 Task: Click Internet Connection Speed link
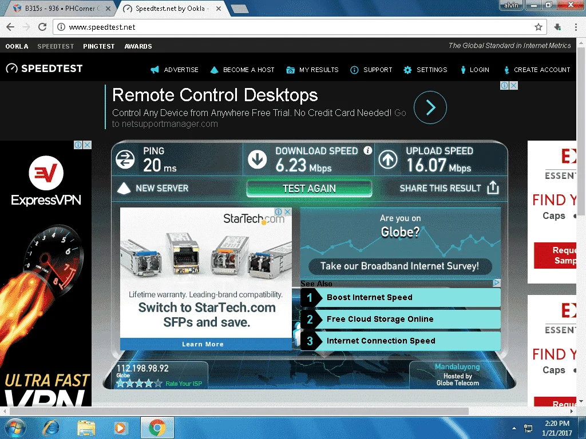point(400,341)
